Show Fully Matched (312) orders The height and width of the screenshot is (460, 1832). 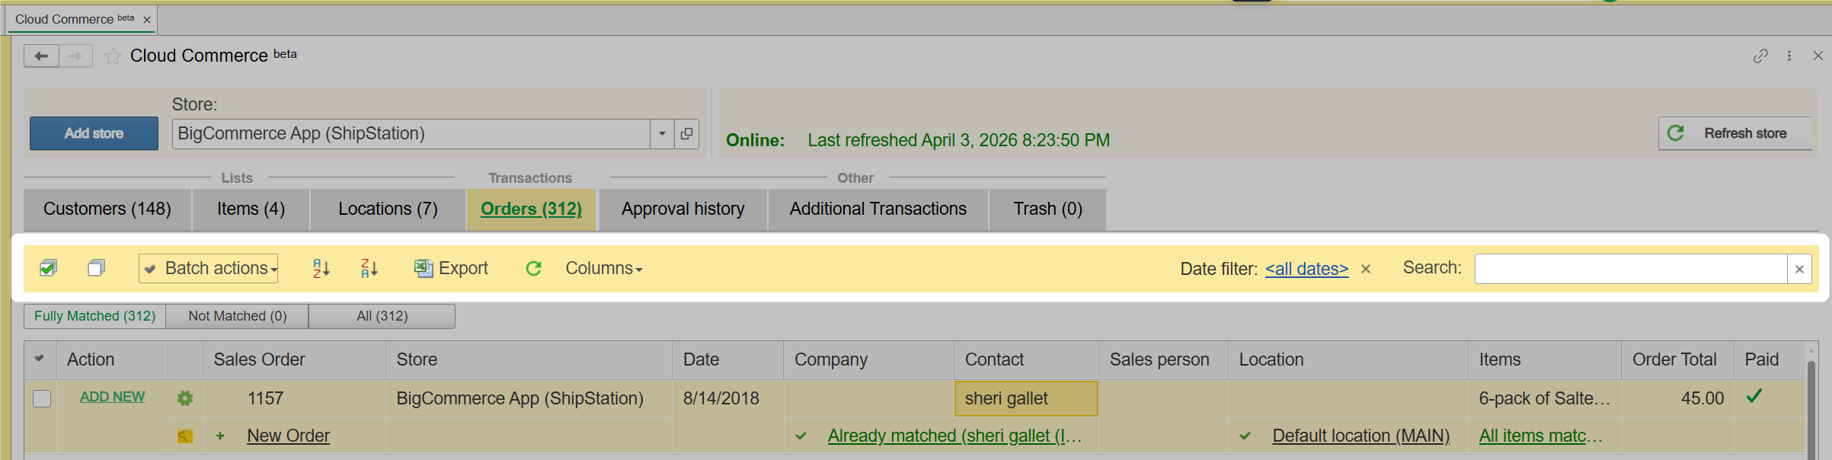coord(94,316)
